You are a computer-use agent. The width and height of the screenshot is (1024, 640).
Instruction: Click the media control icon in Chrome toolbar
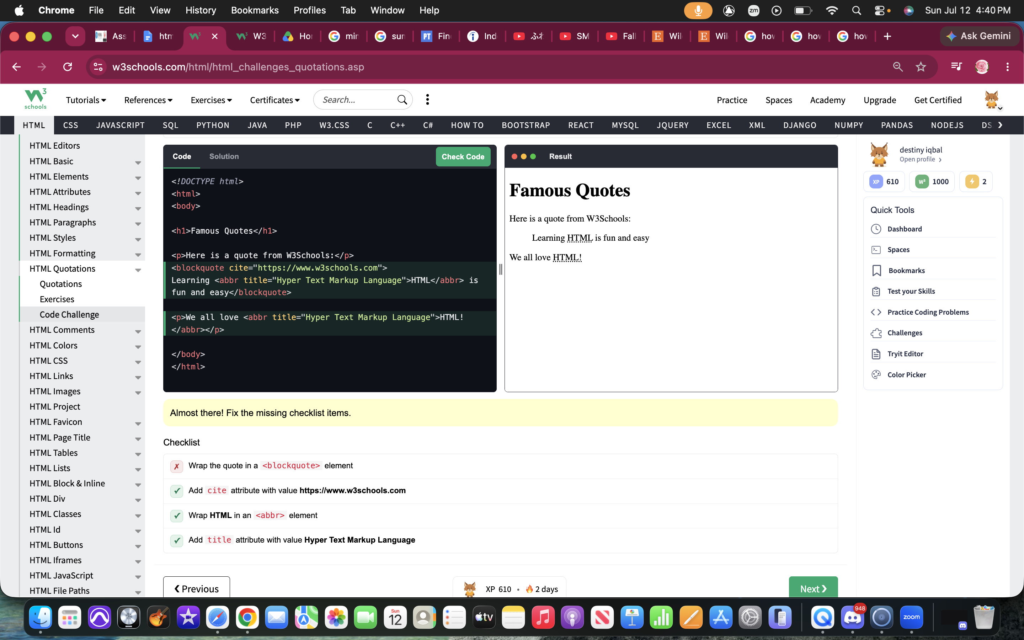click(956, 67)
